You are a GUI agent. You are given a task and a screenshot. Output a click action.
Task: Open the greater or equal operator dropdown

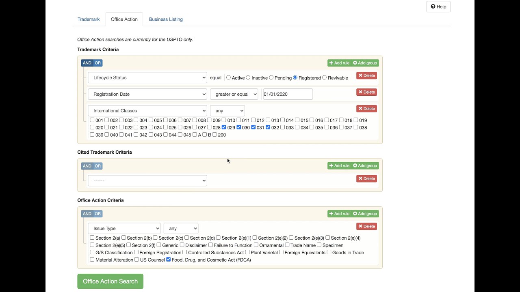pos(234,94)
